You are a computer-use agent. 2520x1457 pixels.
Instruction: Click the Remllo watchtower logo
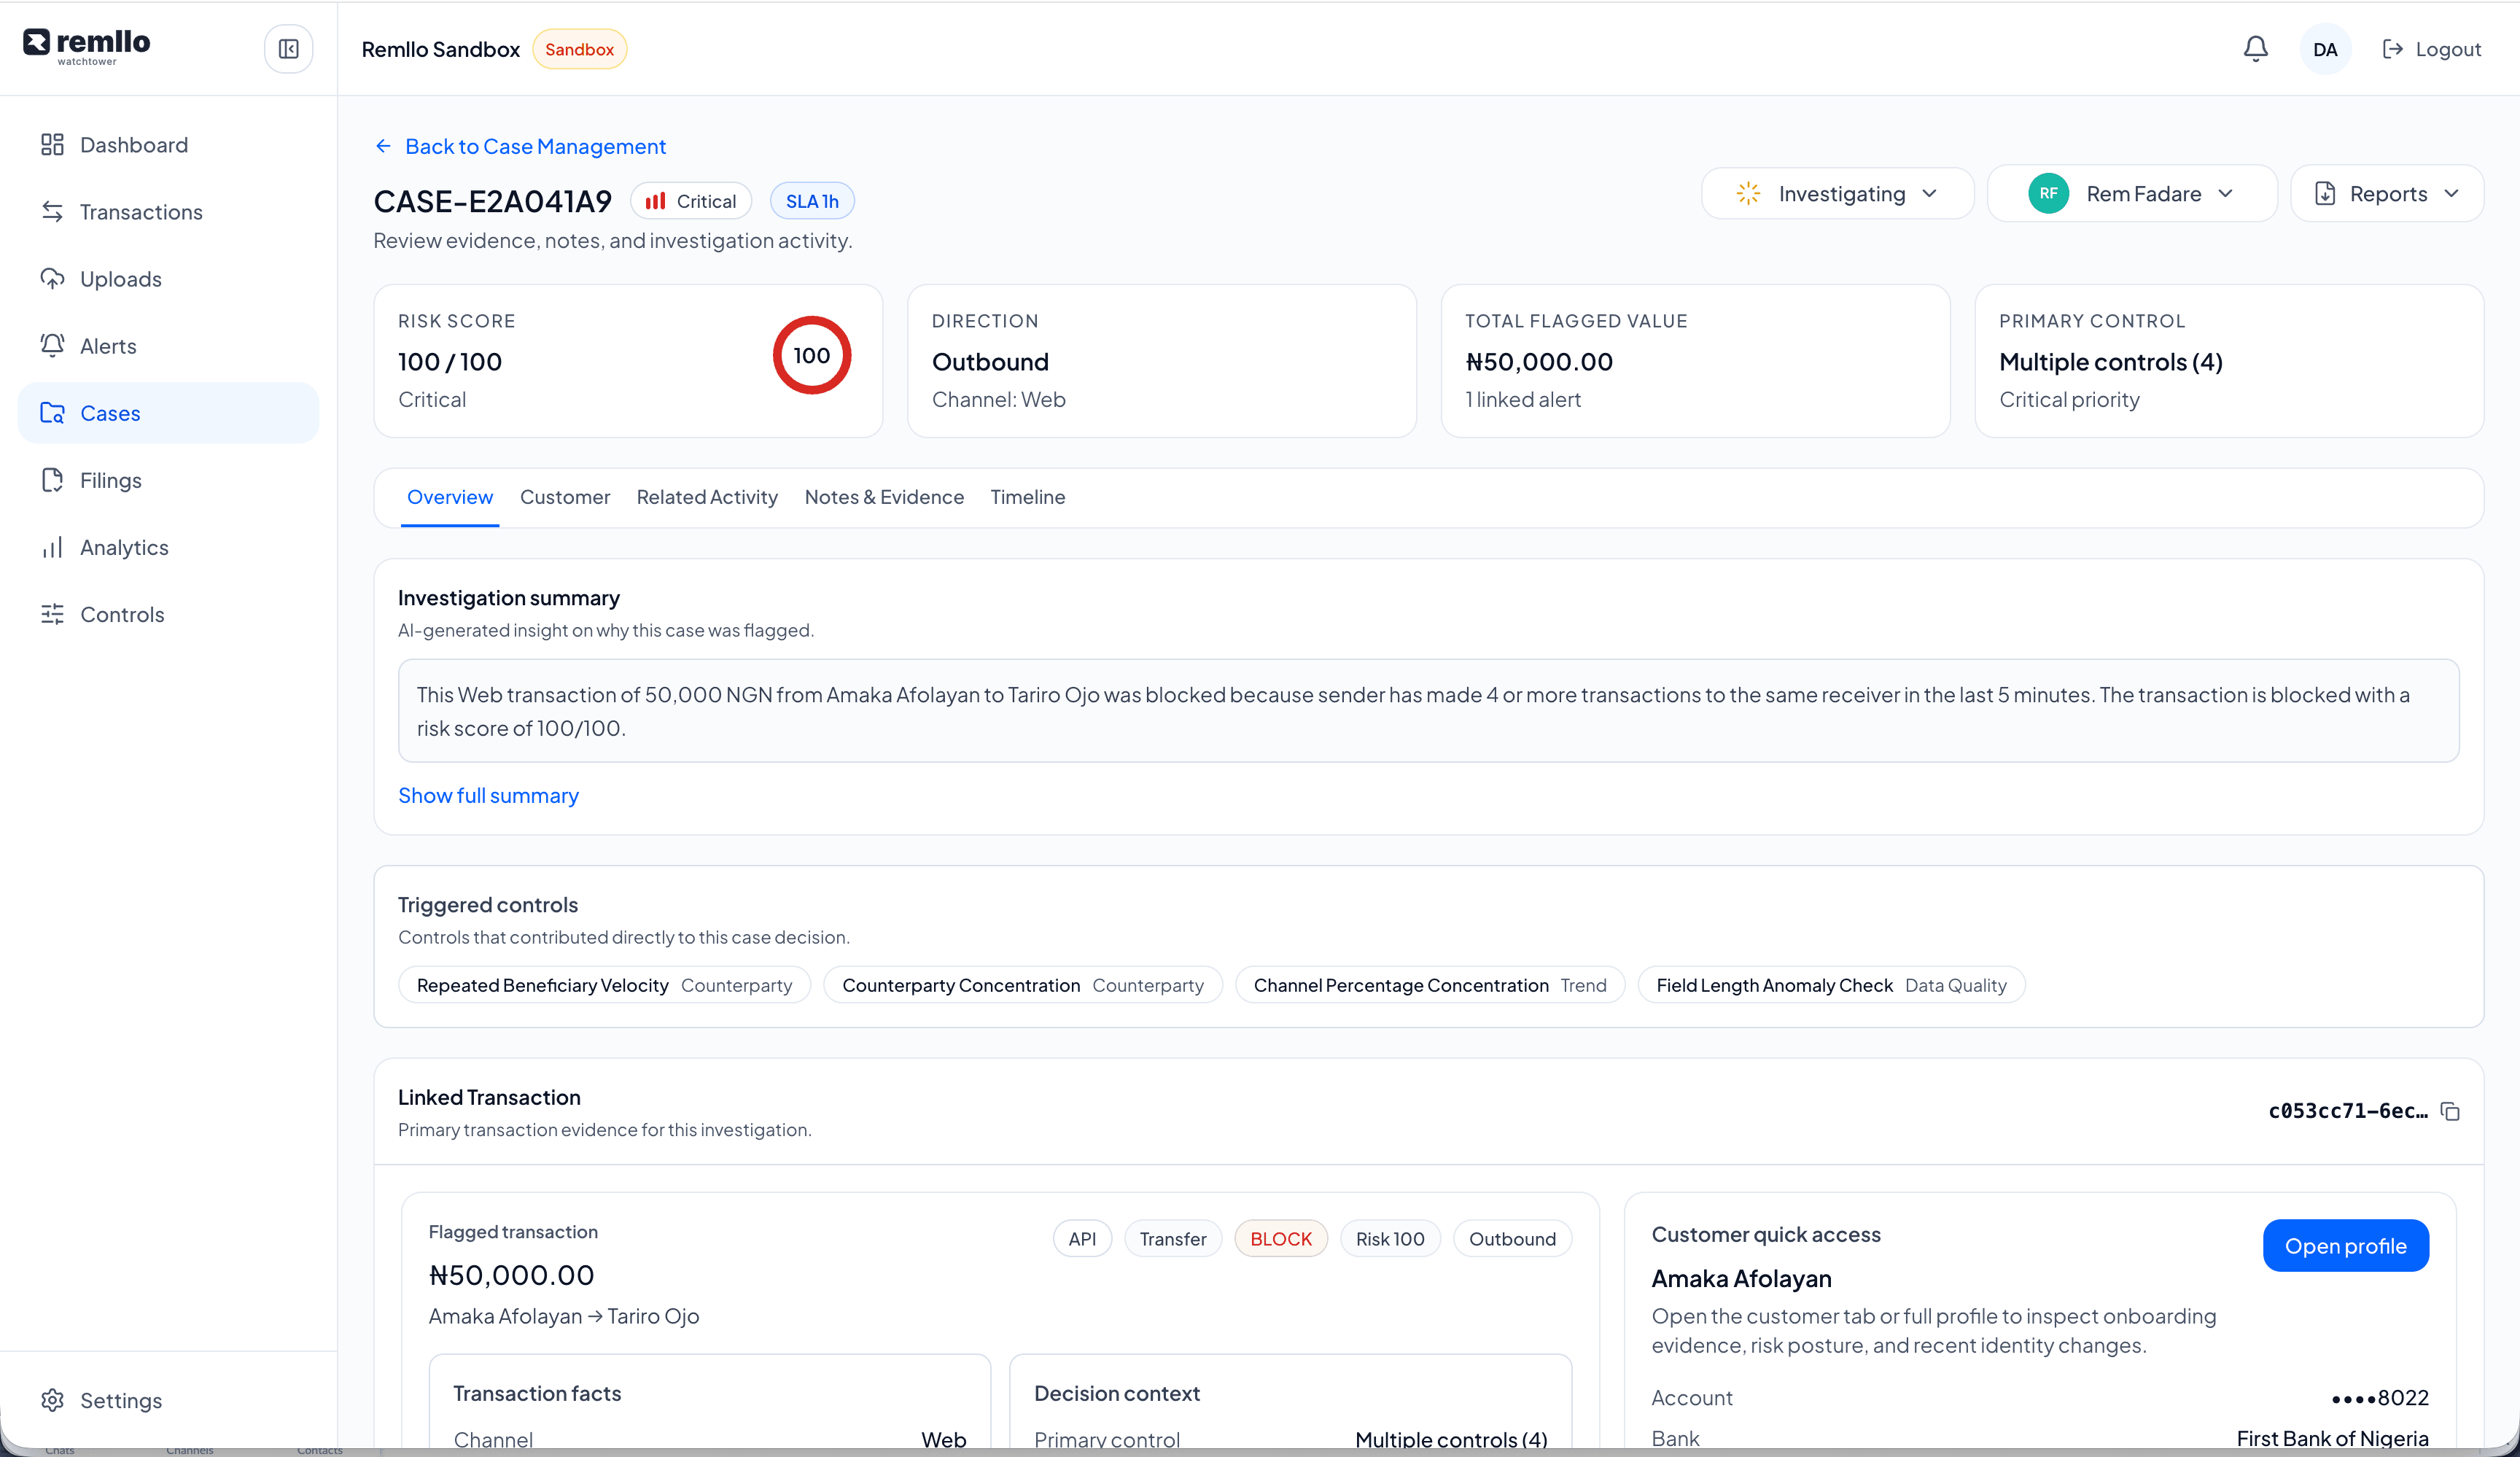pyautogui.click(x=87, y=46)
